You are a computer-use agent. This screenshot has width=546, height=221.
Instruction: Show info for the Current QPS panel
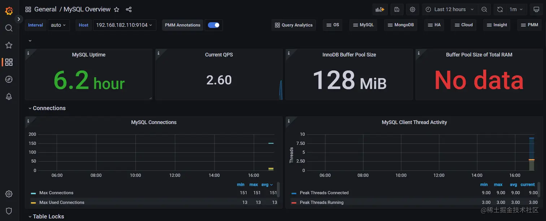click(x=159, y=53)
